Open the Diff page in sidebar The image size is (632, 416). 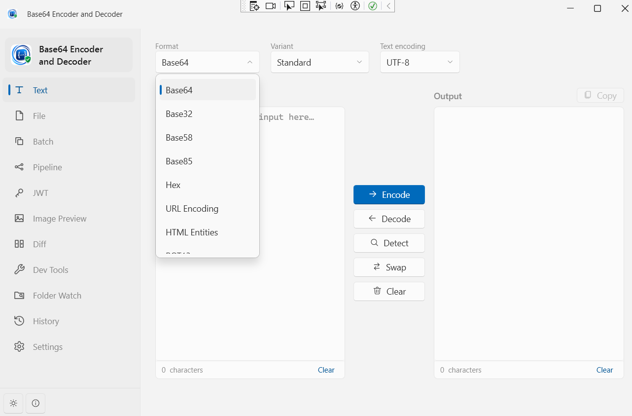click(69, 244)
